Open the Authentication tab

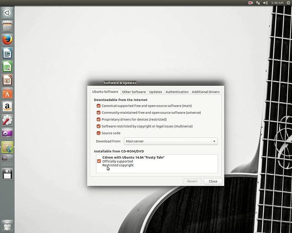point(177,92)
